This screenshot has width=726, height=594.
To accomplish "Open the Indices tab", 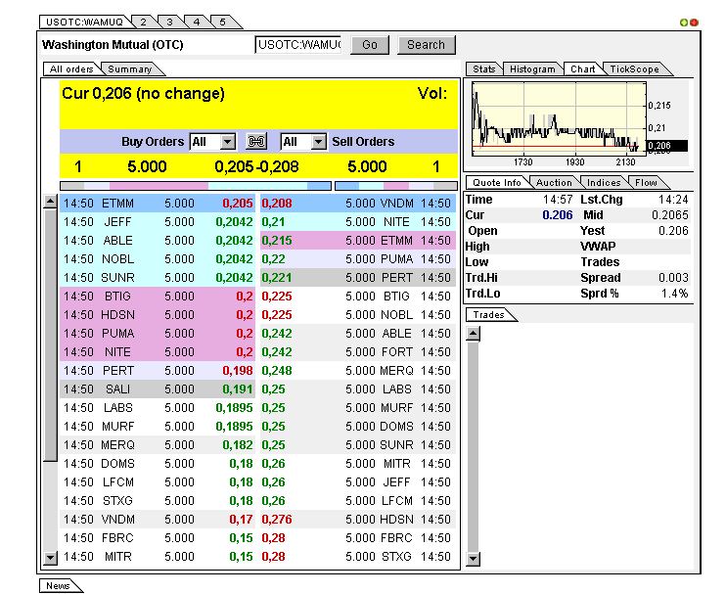I will pyautogui.click(x=604, y=182).
